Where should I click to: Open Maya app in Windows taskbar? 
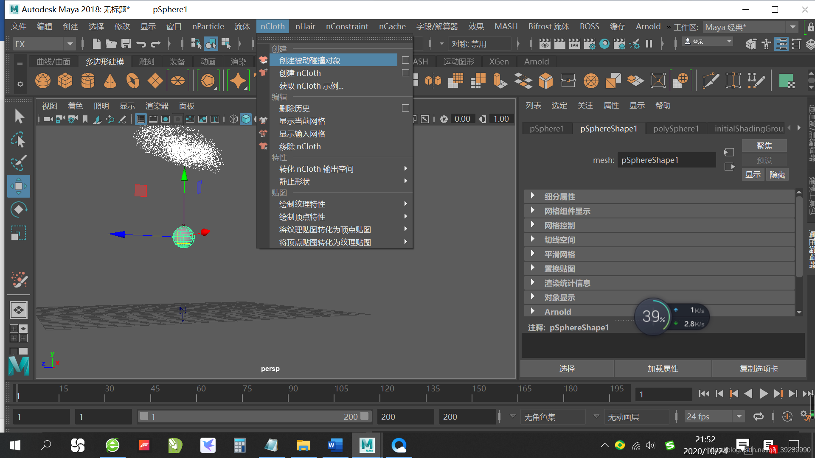click(x=367, y=445)
